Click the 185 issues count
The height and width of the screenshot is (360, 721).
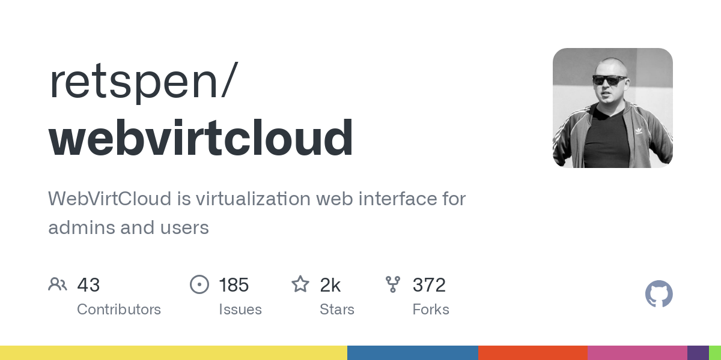tap(234, 285)
